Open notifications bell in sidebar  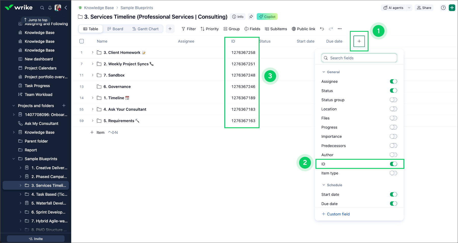click(x=50, y=8)
